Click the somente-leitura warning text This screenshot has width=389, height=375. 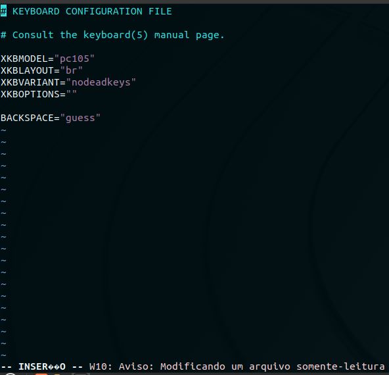[340, 366]
